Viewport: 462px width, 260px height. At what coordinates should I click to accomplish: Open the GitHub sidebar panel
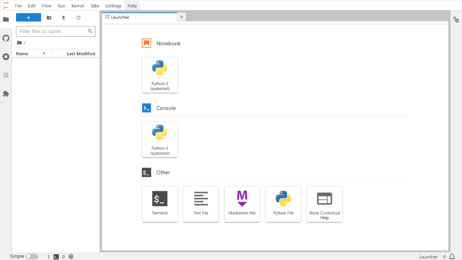[6, 38]
